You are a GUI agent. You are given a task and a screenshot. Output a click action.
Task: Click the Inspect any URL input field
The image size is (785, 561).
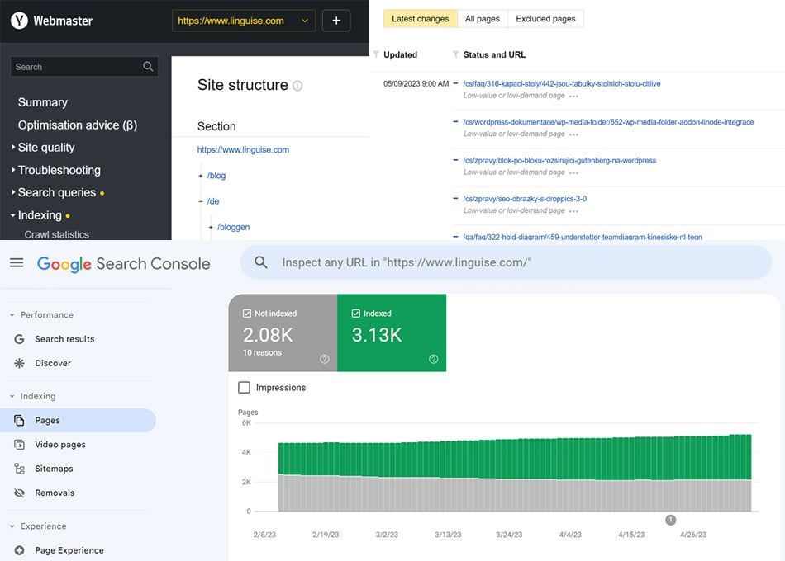click(x=506, y=262)
